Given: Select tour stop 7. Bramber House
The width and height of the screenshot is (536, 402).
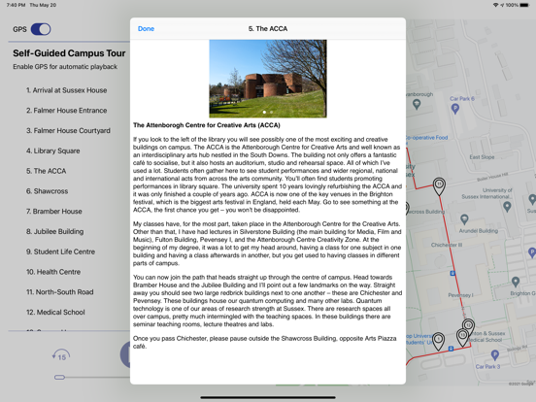Looking at the screenshot, I should [54, 212].
